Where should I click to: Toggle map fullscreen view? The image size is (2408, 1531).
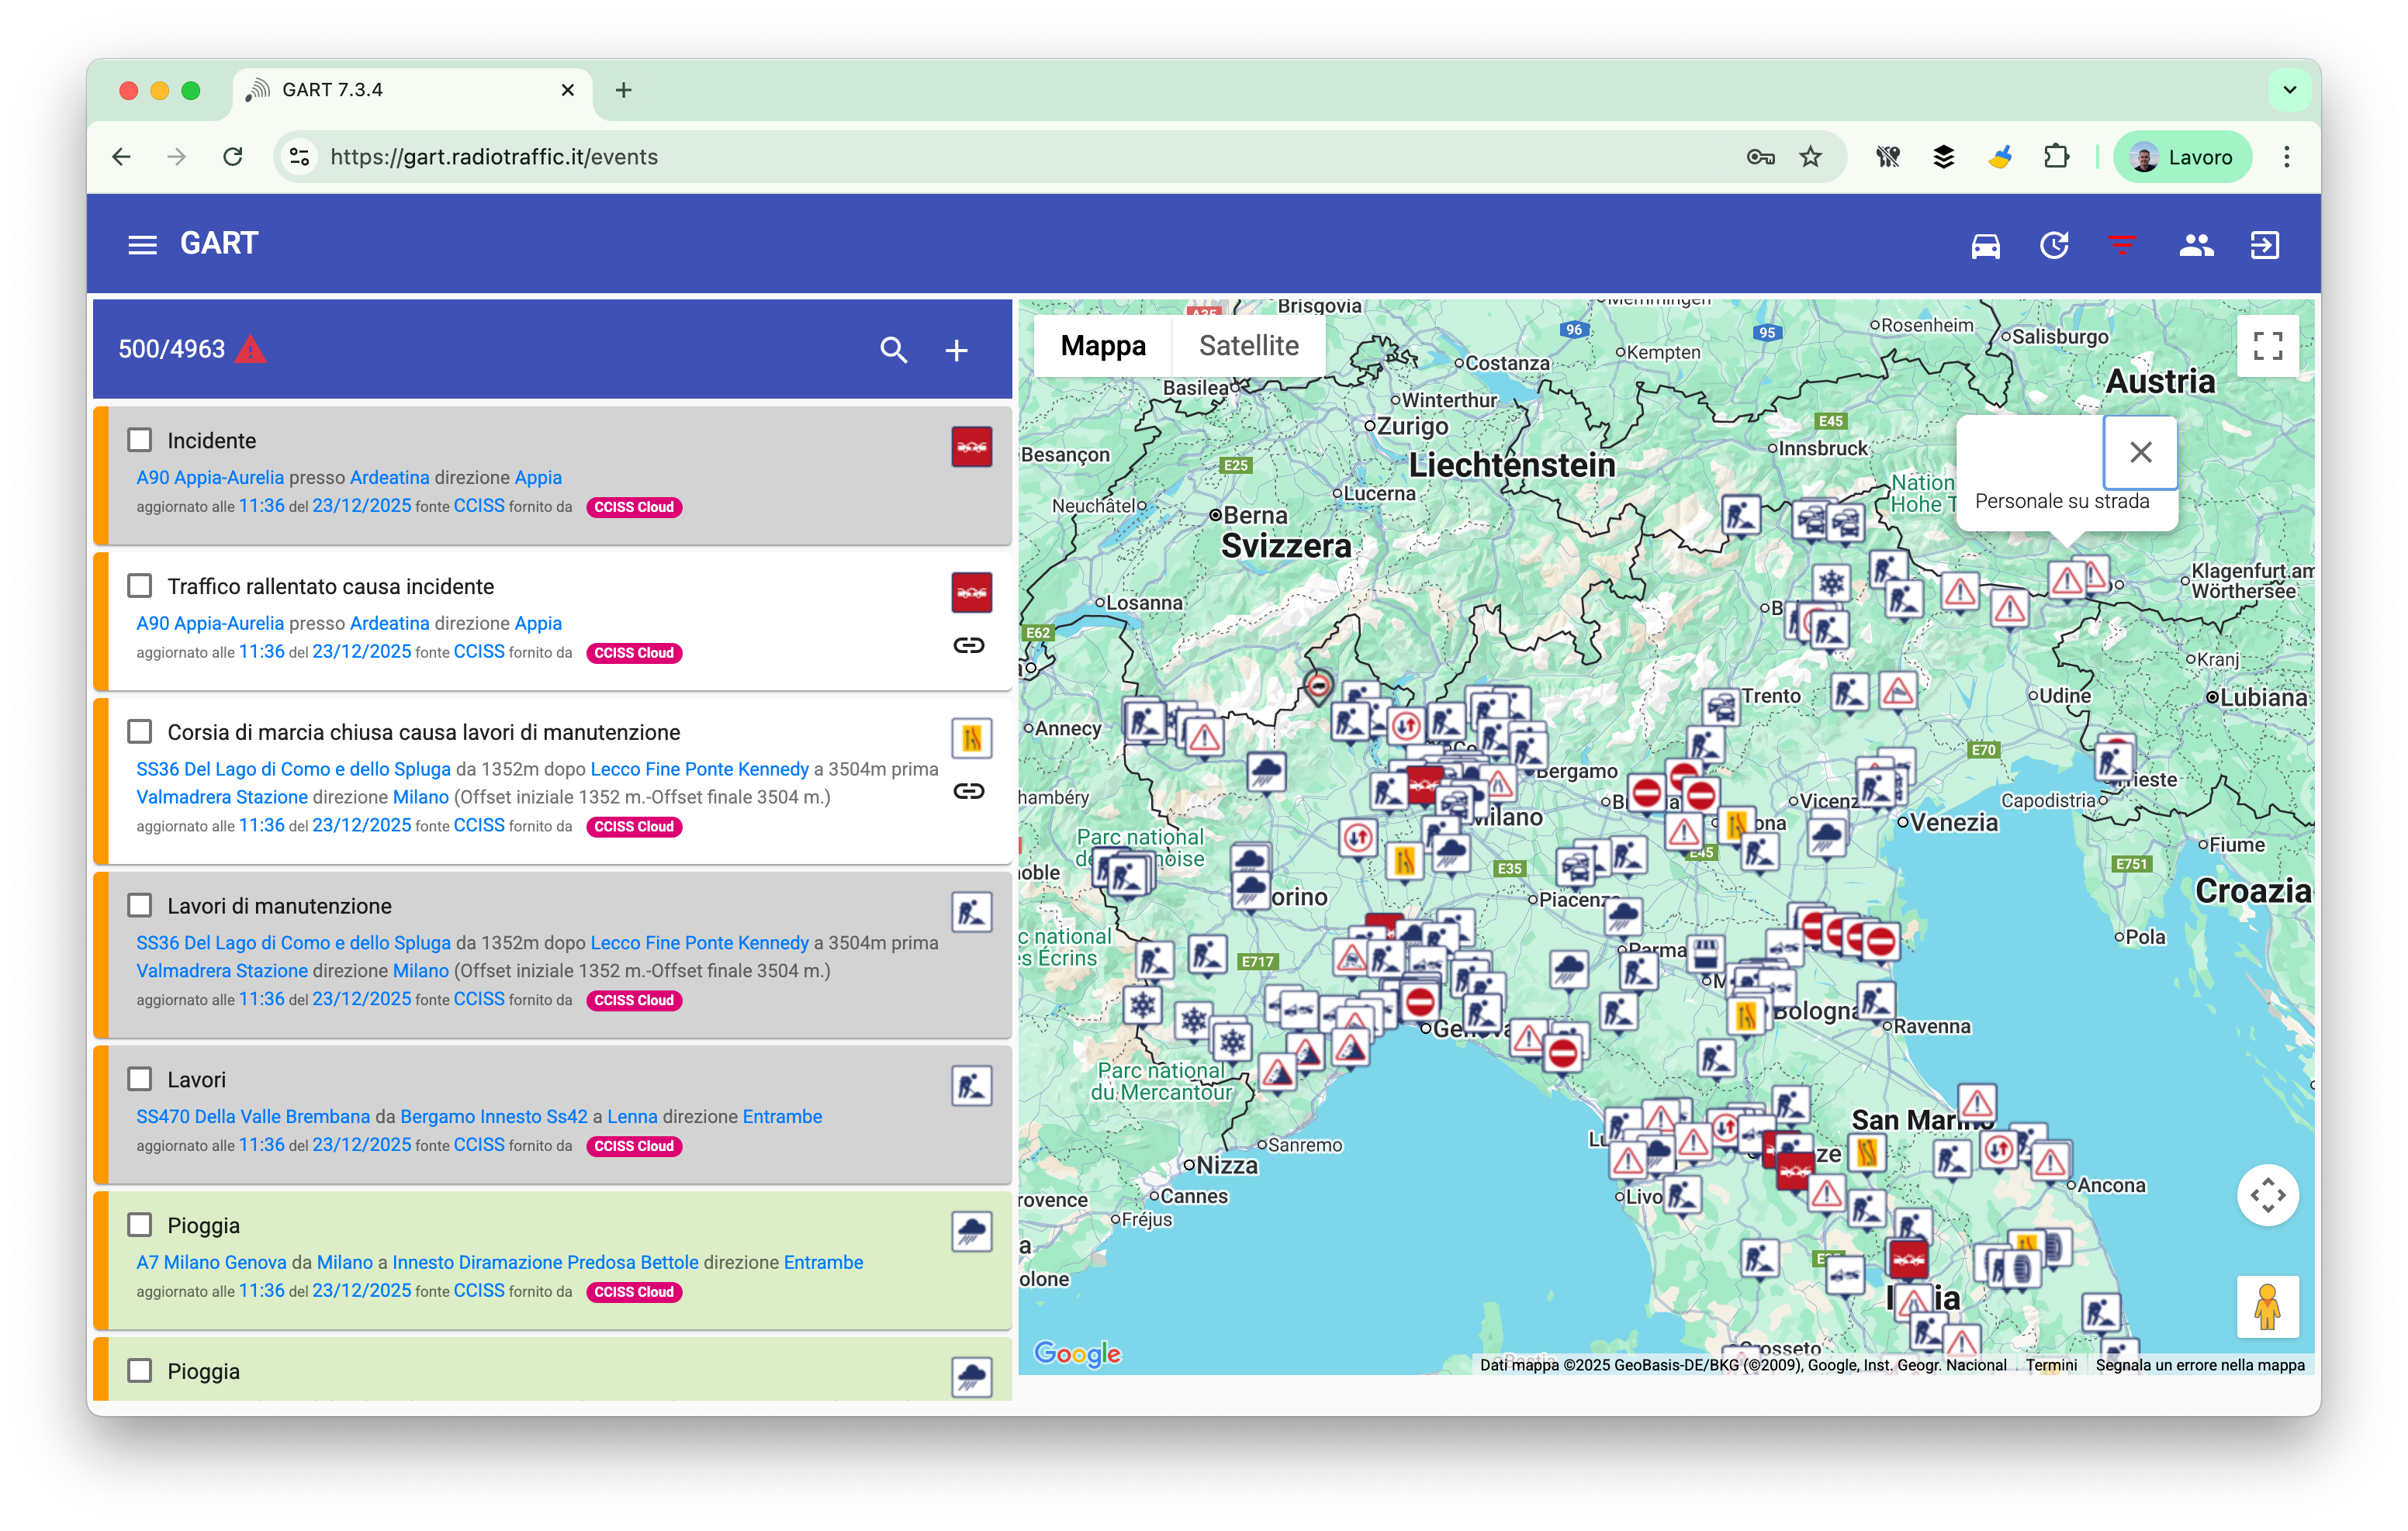[2267, 346]
